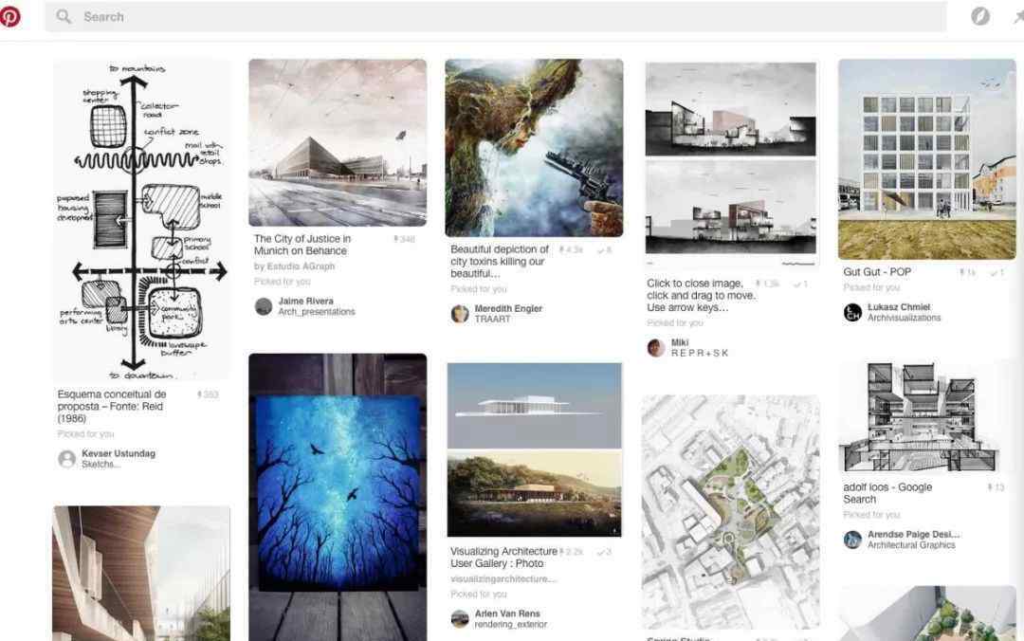Click Miki's profile avatar
The image size is (1024, 641).
click(x=656, y=348)
